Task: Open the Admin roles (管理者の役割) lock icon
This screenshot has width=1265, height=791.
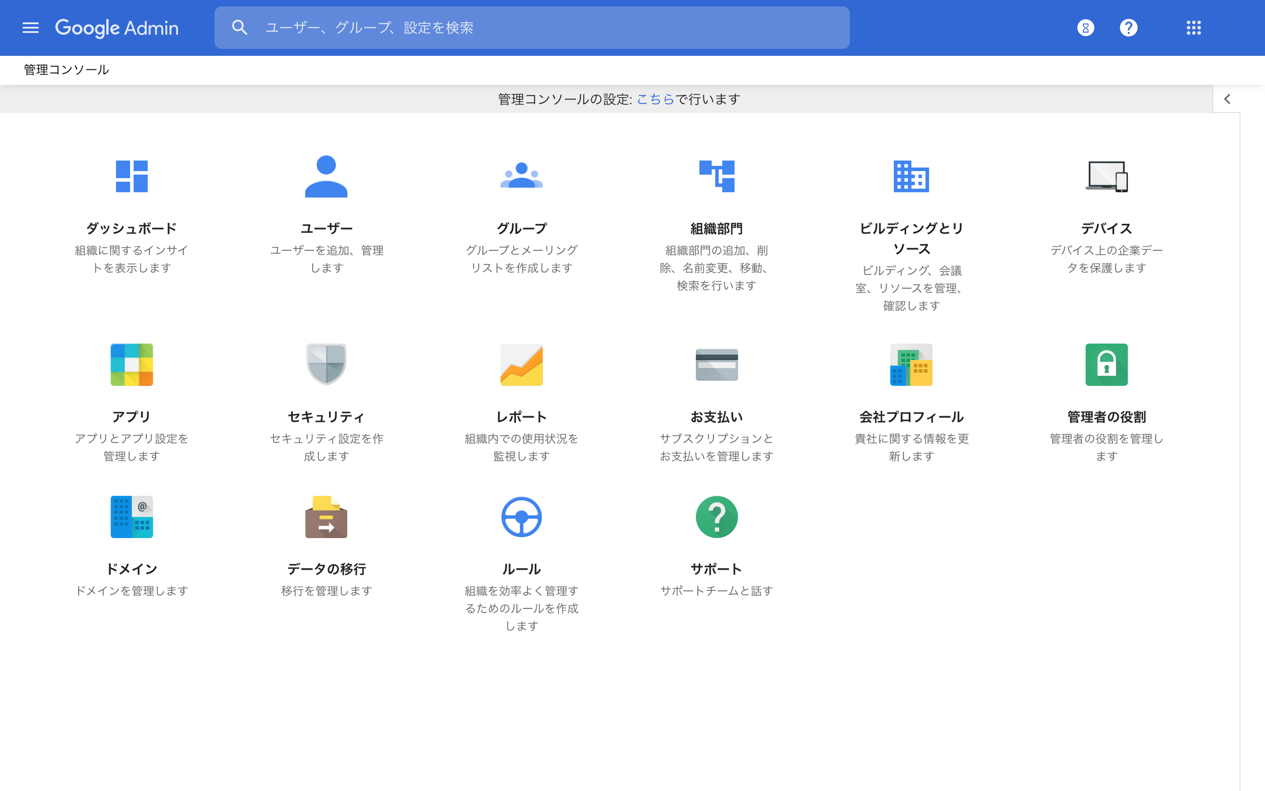Action: click(x=1106, y=364)
